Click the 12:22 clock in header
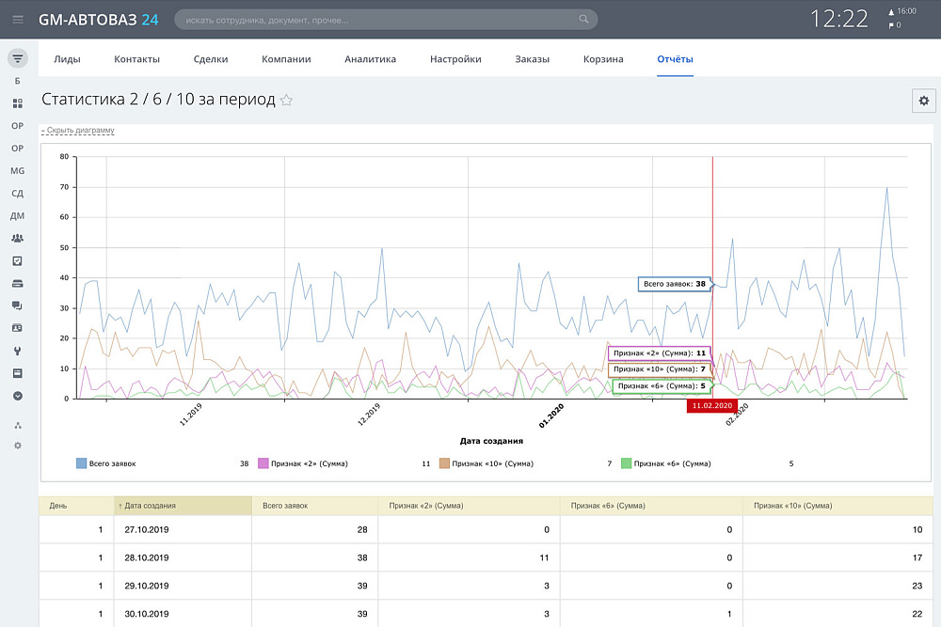941x627 pixels. pyautogui.click(x=839, y=19)
